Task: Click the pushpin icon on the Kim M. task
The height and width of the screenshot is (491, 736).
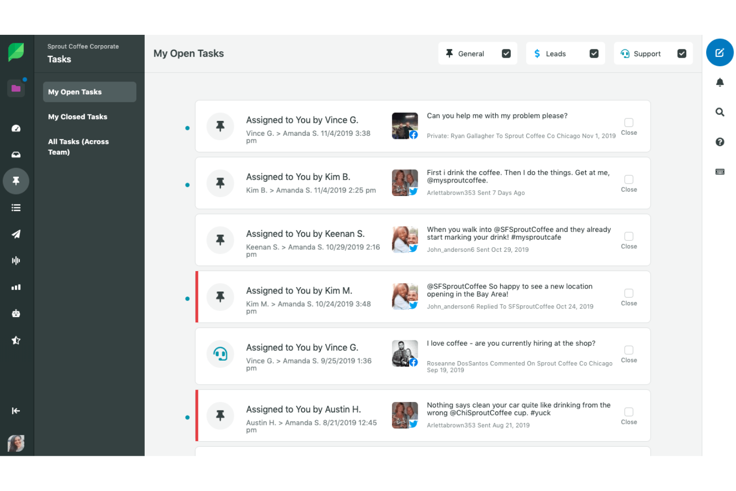Action: click(220, 297)
